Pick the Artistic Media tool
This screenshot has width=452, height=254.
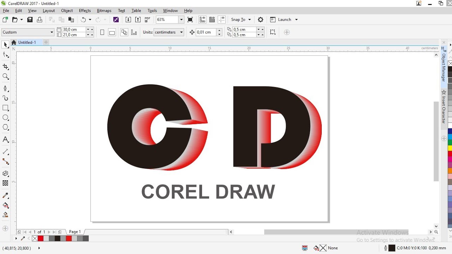pos(5,98)
